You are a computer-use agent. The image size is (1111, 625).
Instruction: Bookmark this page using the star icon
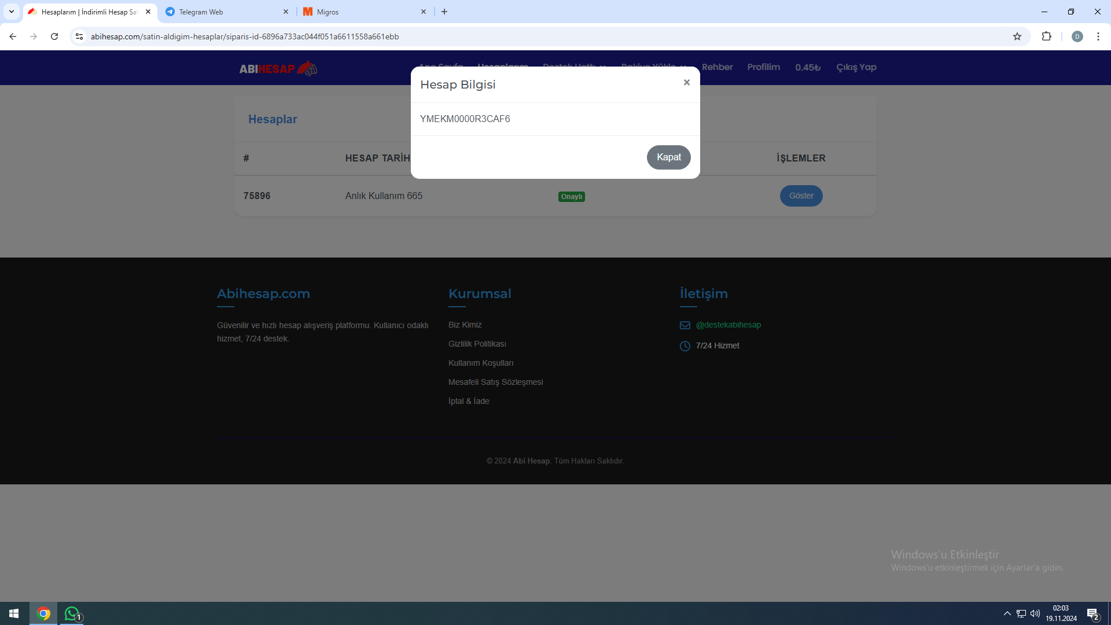1017,36
